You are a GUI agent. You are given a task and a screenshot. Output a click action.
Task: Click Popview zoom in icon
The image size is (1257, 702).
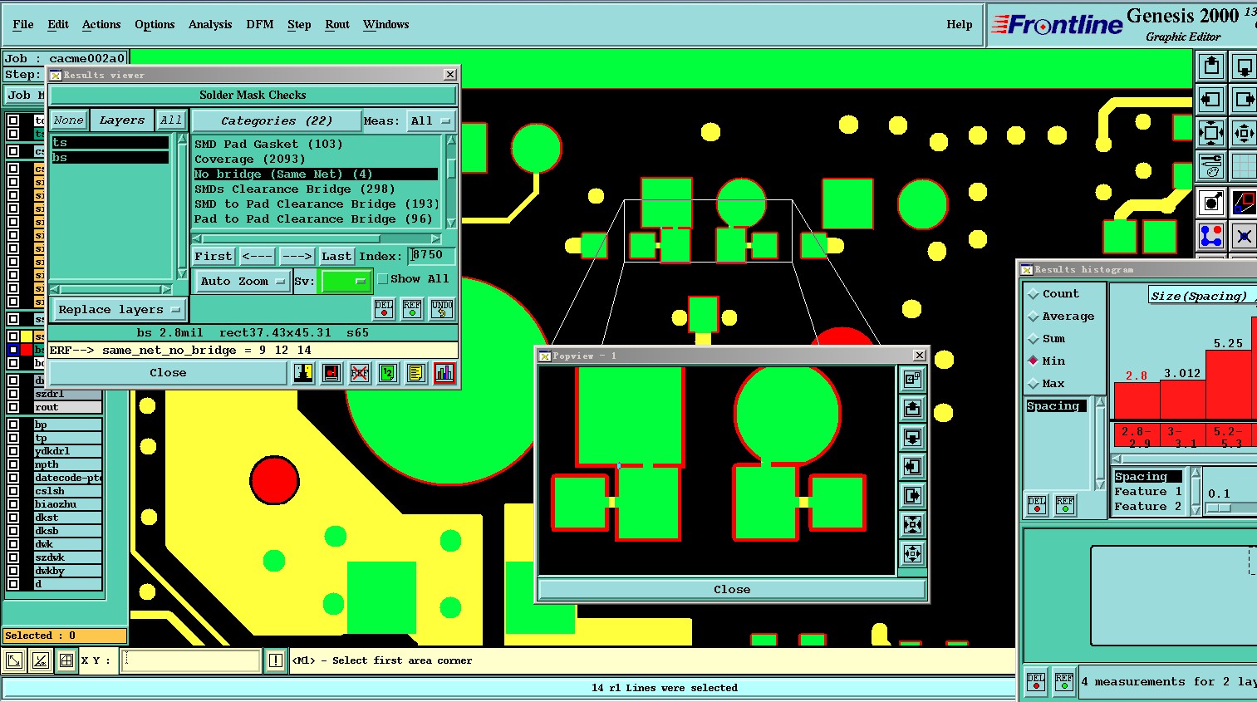coord(913,524)
